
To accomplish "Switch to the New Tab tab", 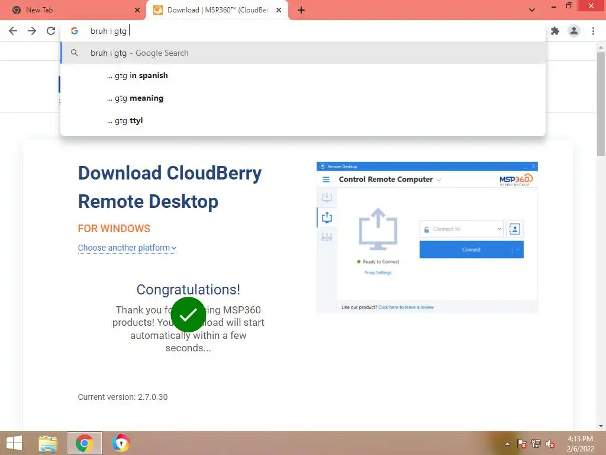I will pyautogui.click(x=73, y=10).
